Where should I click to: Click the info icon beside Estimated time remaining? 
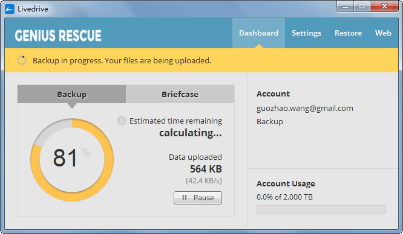pos(122,121)
